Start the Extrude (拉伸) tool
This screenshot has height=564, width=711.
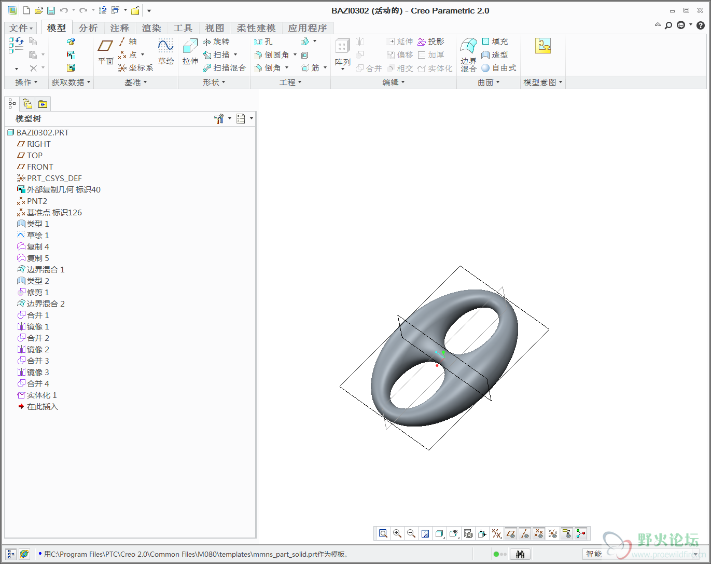(x=190, y=52)
